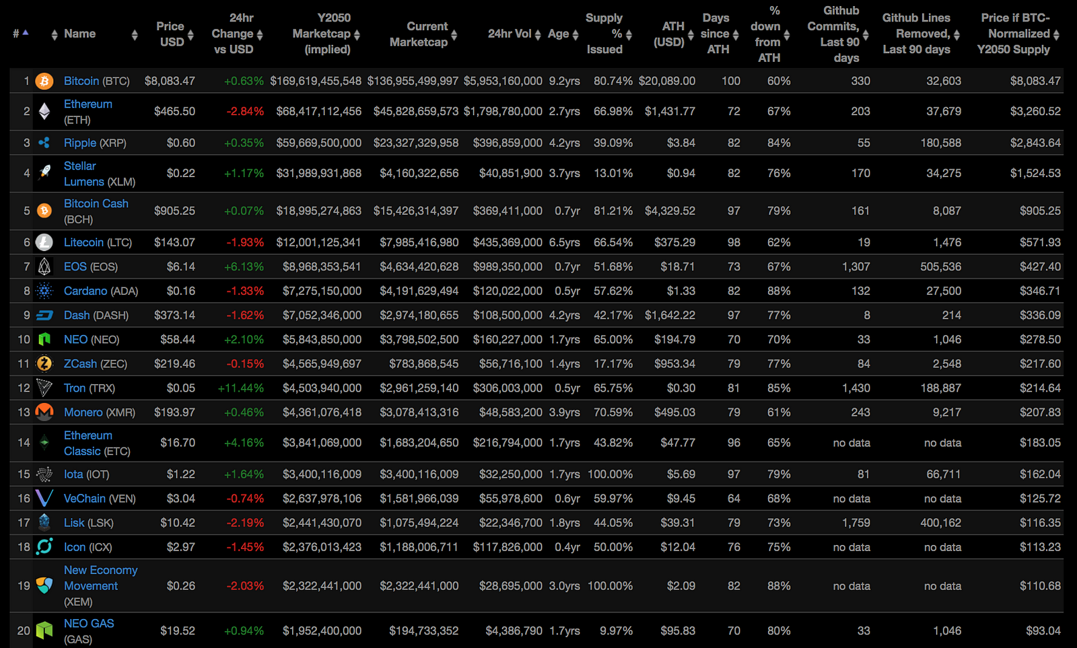Click ZCash price $219.46
The height and width of the screenshot is (648, 1077).
(174, 364)
